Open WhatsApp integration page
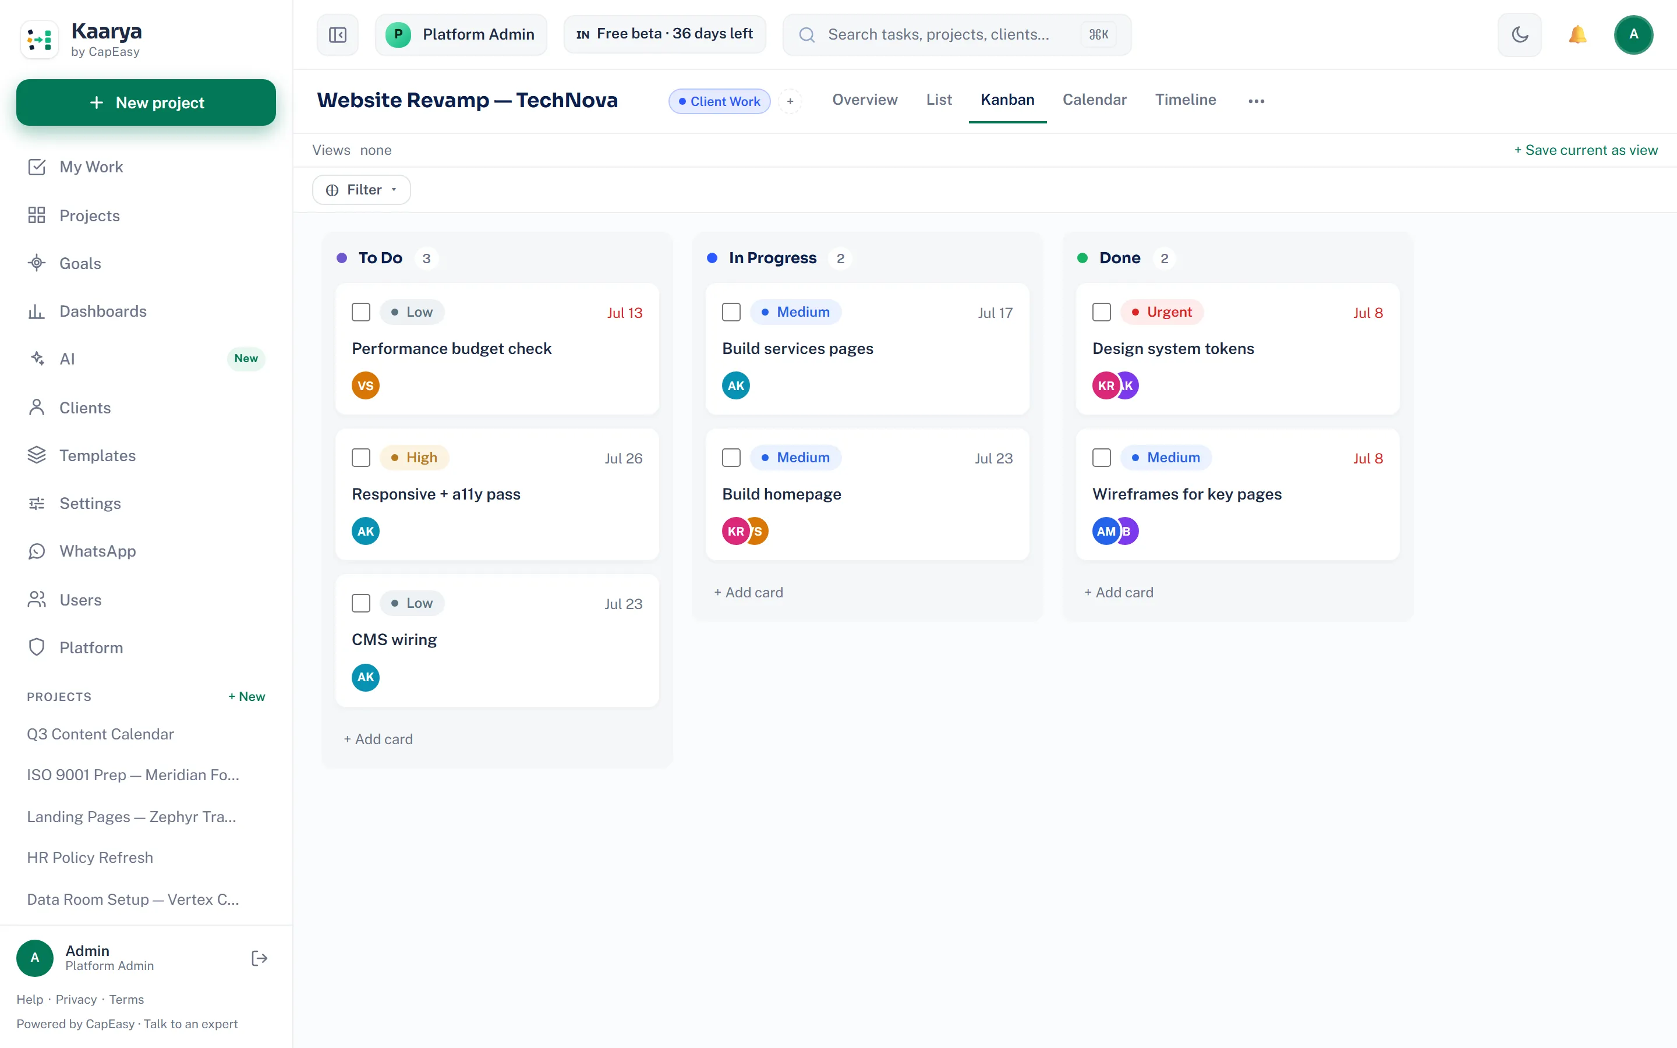The height and width of the screenshot is (1048, 1677). [x=146, y=551]
